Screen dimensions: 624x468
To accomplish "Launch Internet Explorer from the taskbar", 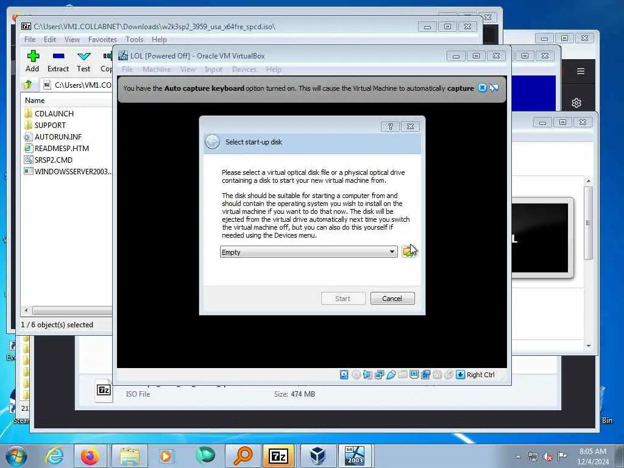I will coord(54,456).
